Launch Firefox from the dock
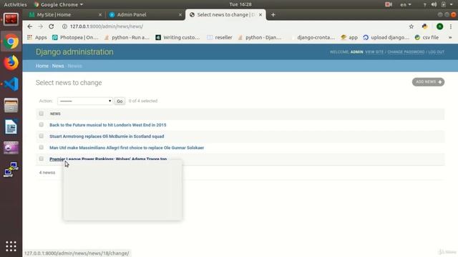 tap(11, 63)
